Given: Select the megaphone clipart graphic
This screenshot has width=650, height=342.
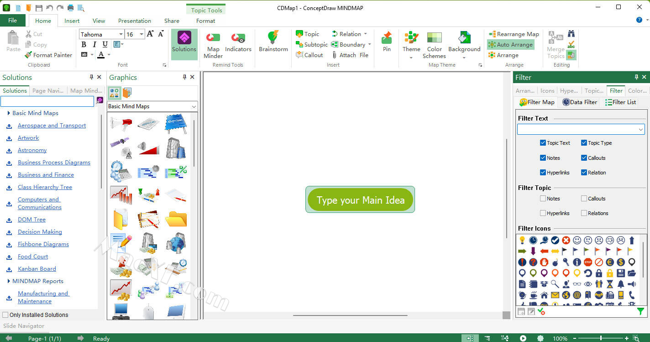Looking at the screenshot, I should (x=121, y=124).
